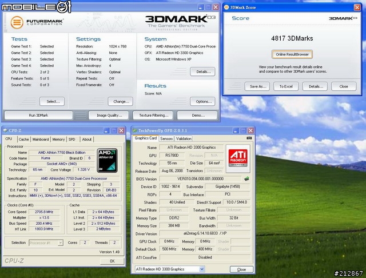Select the Graphics Card tab in GPU-Z
Image resolution: width=366 pixels, height=278 pixels.
click(x=146, y=138)
